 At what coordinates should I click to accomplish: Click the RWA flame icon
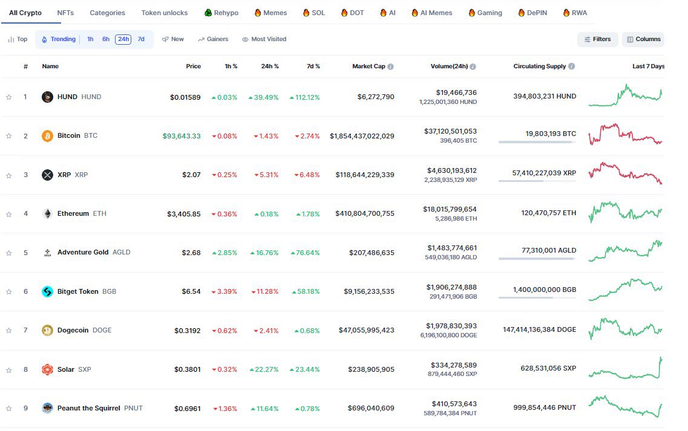(x=566, y=13)
